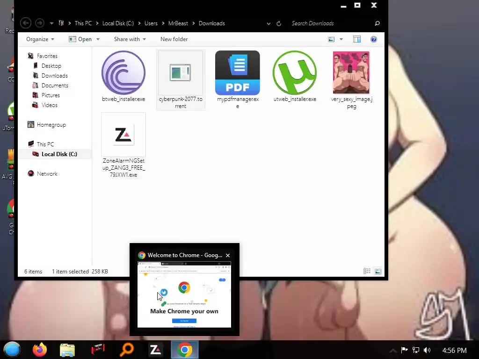This screenshot has width=479, height=359.
Task: Expand the address bar history dropdown
Action: coord(269,23)
